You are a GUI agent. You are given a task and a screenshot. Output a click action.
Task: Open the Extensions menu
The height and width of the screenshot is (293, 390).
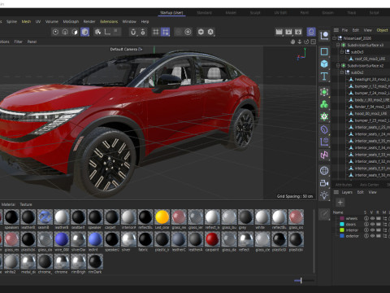[109, 21]
